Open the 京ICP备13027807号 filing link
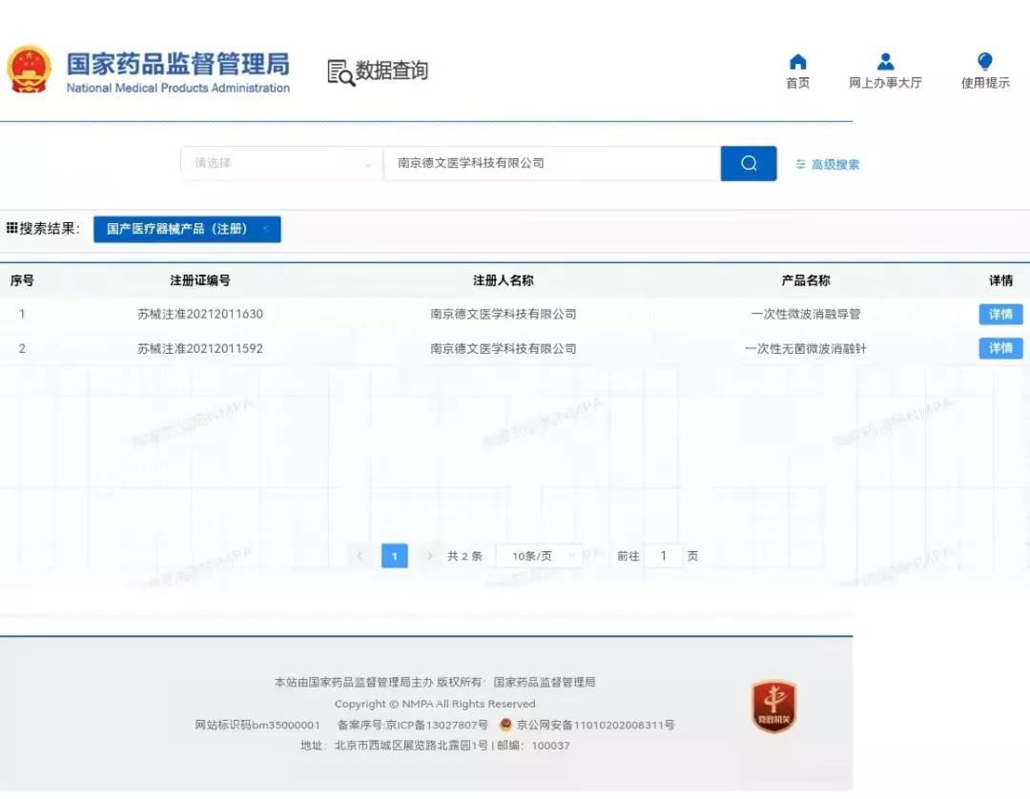The width and height of the screenshot is (1030, 799). [x=434, y=724]
